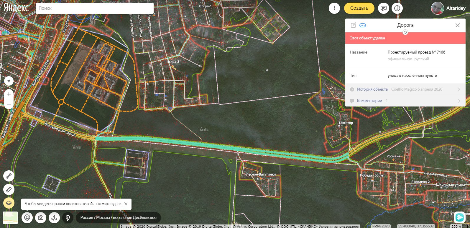Click the Искра-1 map label
This screenshot has height=228, width=470.
(205, 6)
